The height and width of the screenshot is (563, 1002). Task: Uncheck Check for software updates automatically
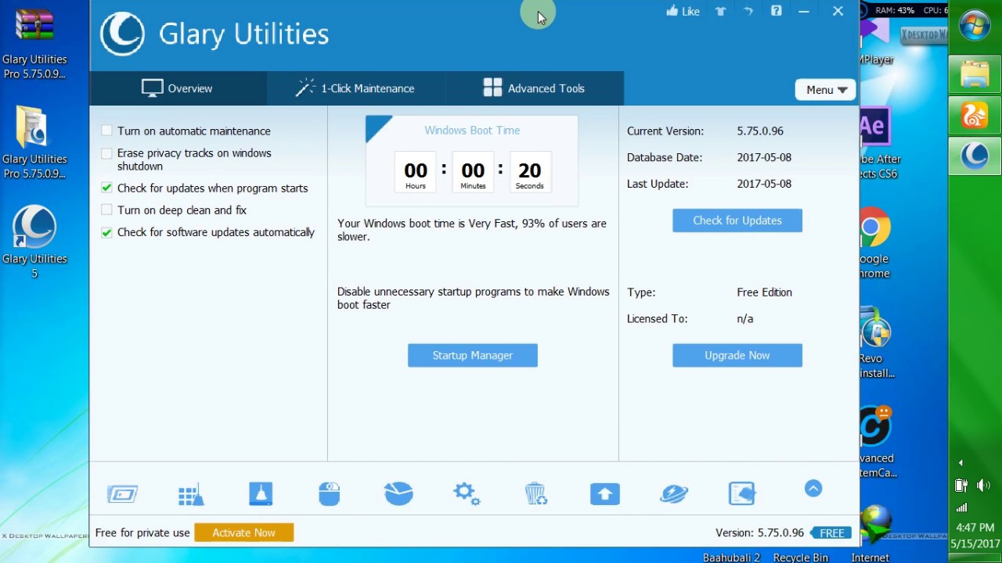(107, 232)
